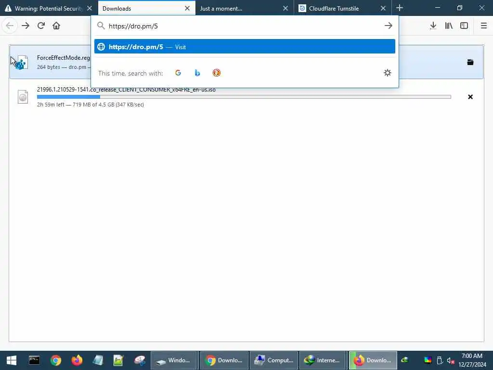Click the go arrow in the address bar
The image size is (493, 370).
click(x=389, y=26)
